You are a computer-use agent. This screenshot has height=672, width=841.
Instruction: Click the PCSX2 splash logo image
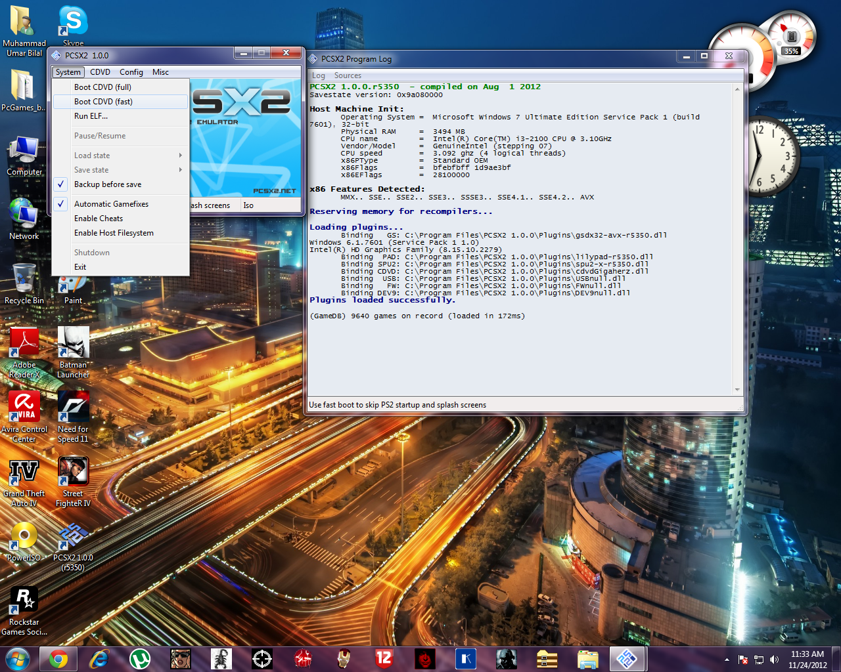(245, 138)
